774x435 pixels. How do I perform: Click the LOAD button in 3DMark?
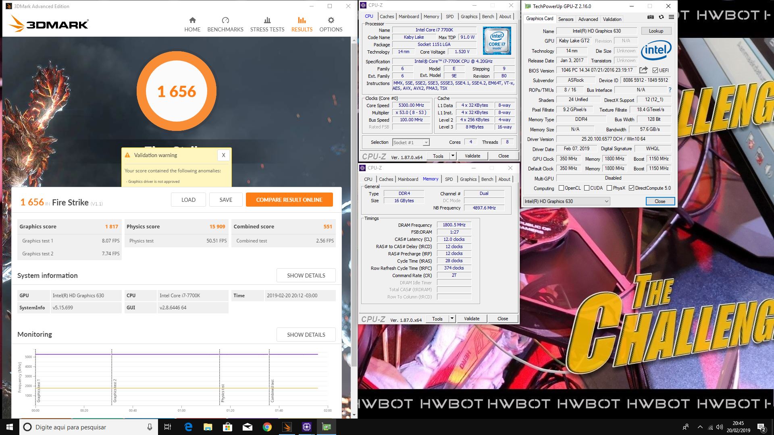(188, 200)
